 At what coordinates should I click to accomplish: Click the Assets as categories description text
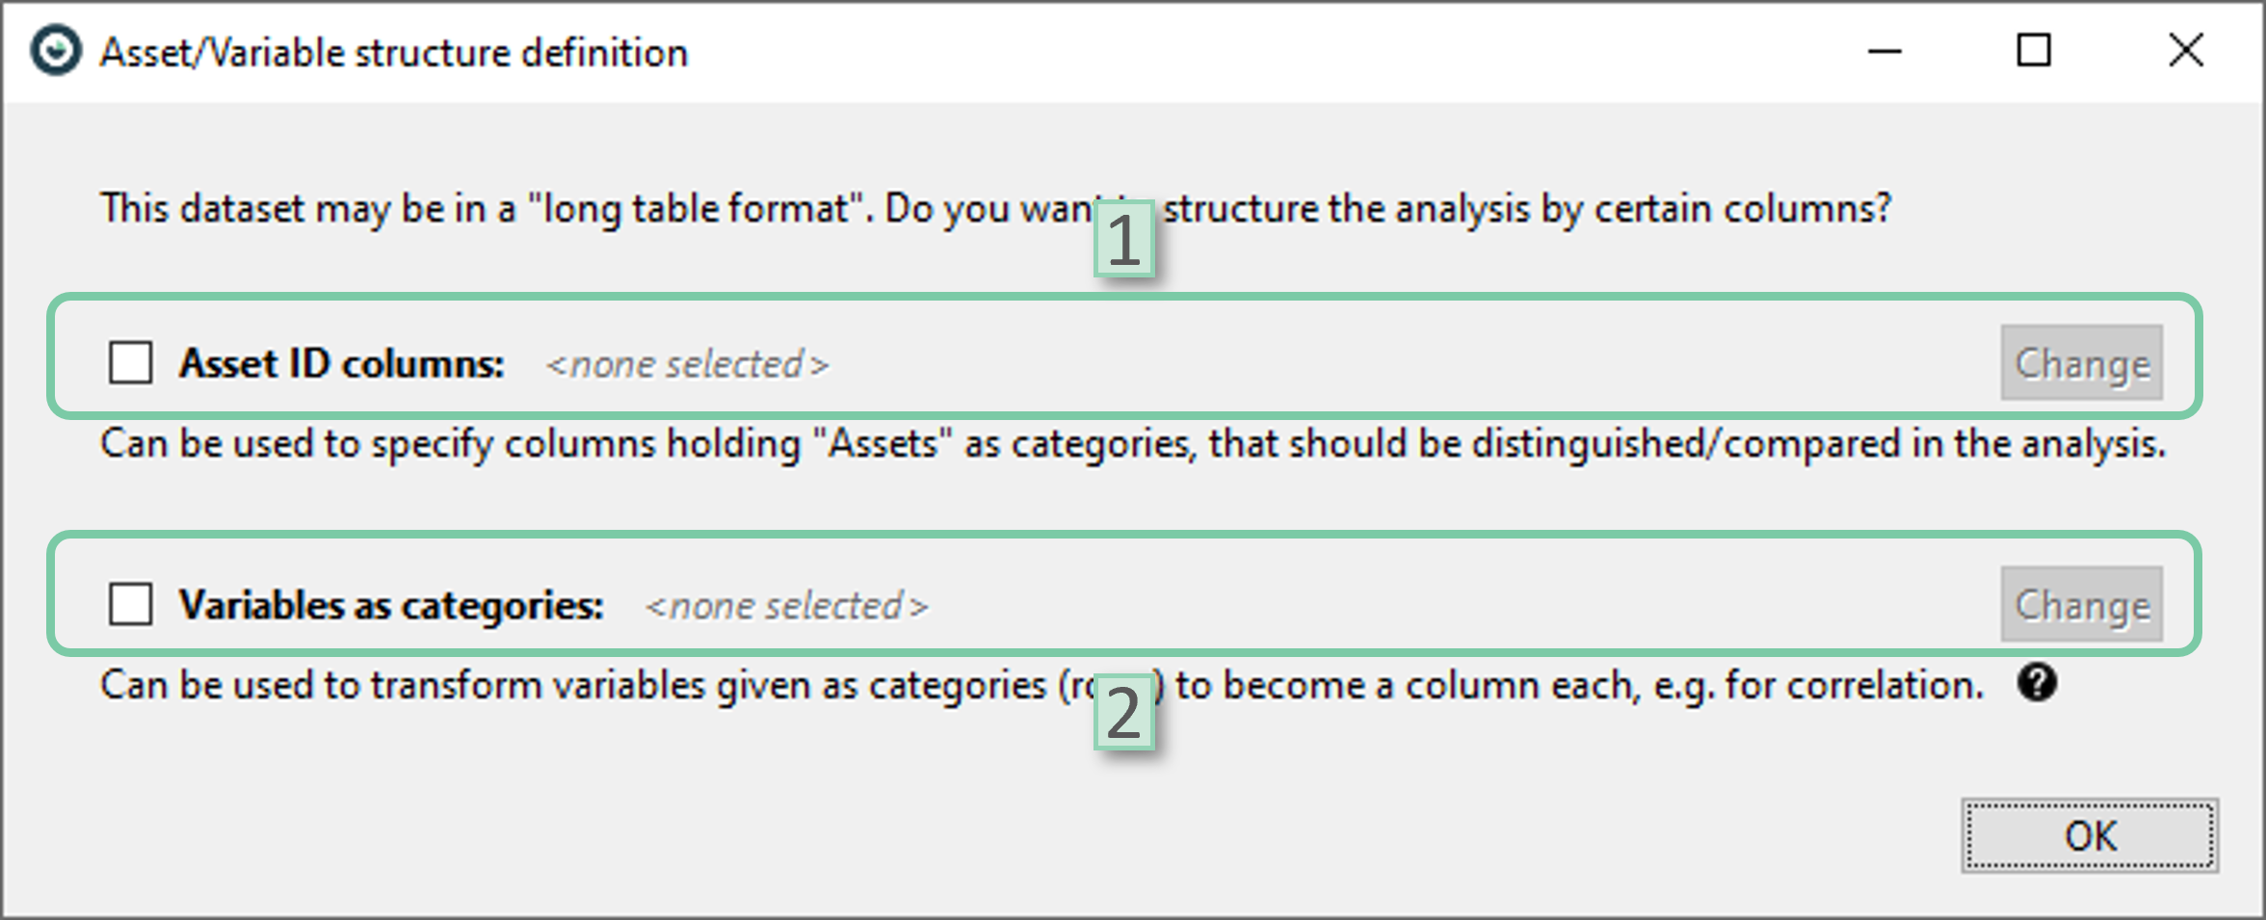pyautogui.click(x=1132, y=444)
